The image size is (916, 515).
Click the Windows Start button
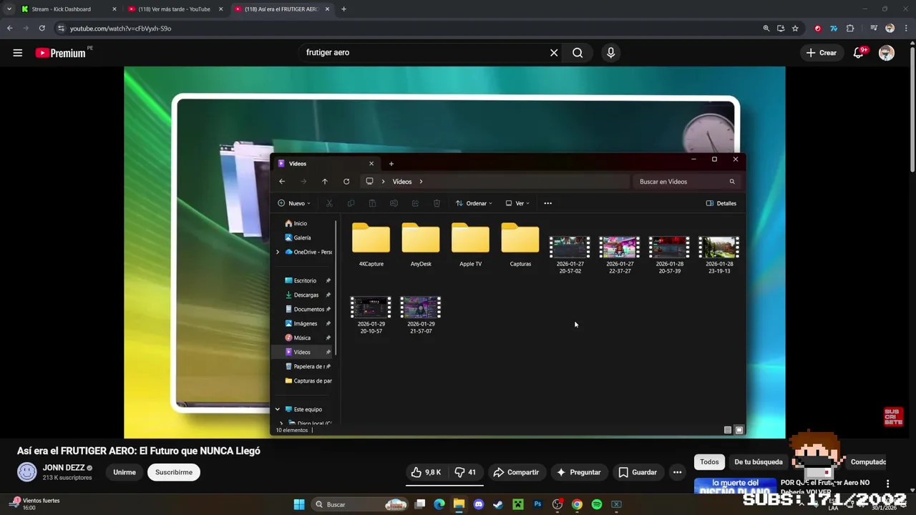coord(299,504)
